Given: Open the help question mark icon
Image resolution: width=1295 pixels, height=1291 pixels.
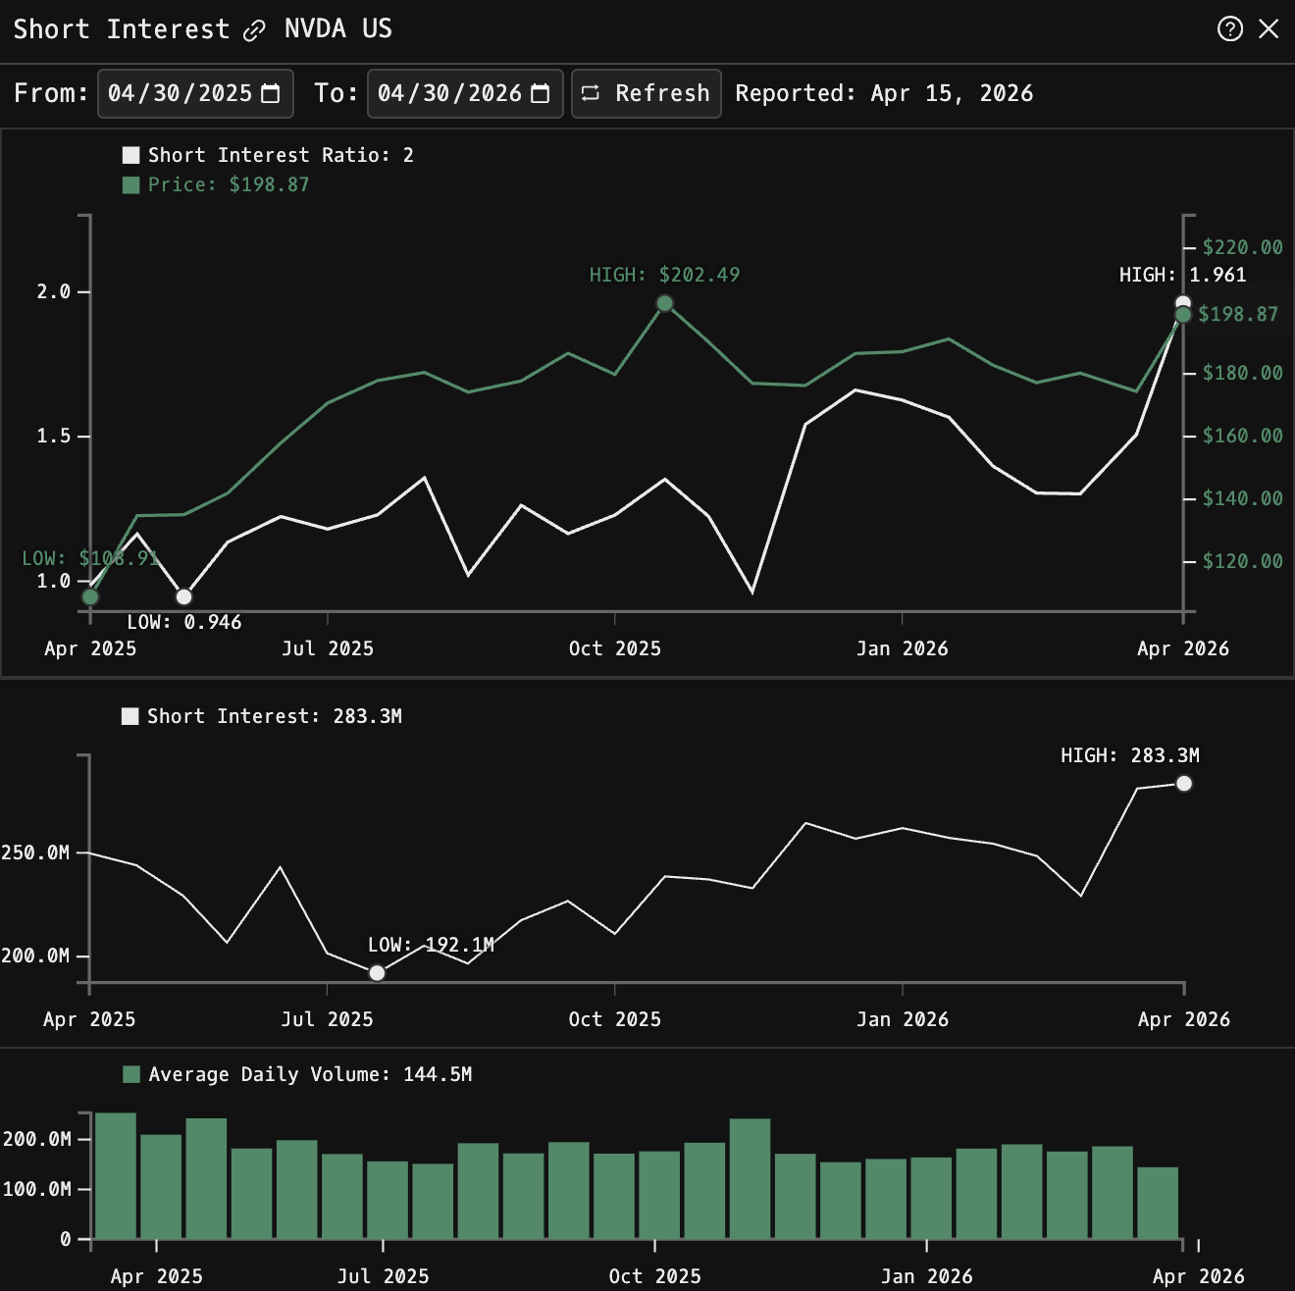Looking at the screenshot, I should point(1229,28).
